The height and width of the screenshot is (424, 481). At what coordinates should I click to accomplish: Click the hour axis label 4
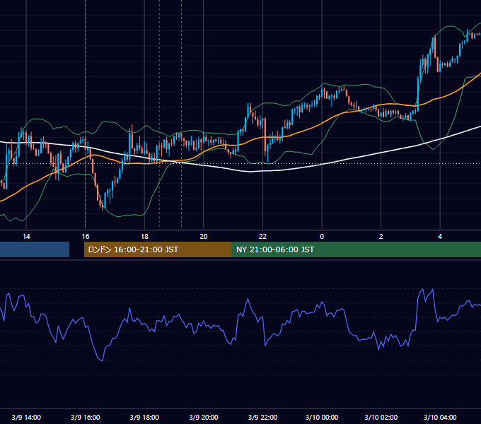[440, 237]
